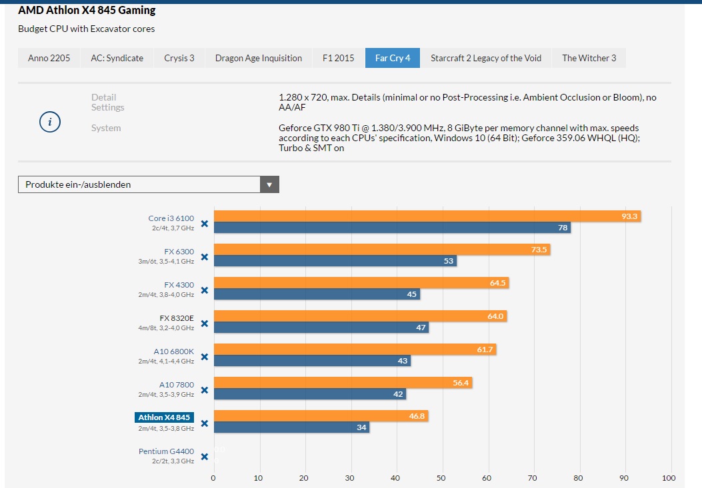Click the 2m/4t, 3,8-4,0 GHz spec text
This screenshot has height=488, width=702.
[x=166, y=295]
